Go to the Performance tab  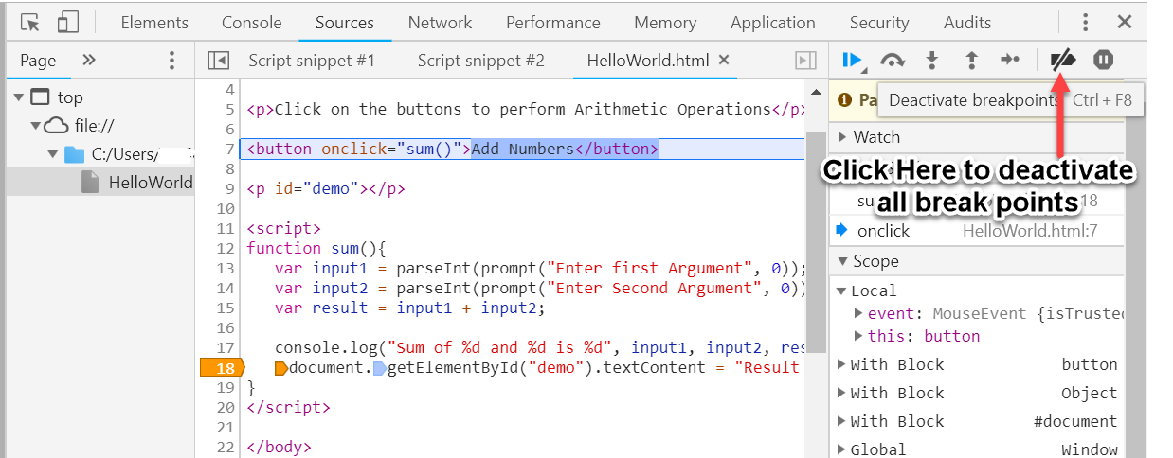tap(553, 22)
